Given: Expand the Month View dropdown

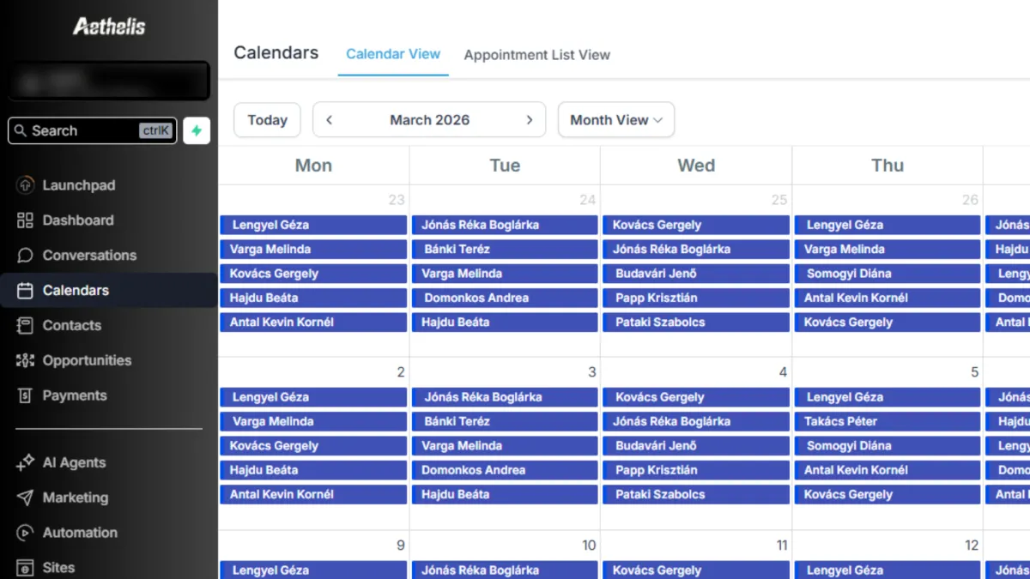Looking at the screenshot, I should [616, 120].
